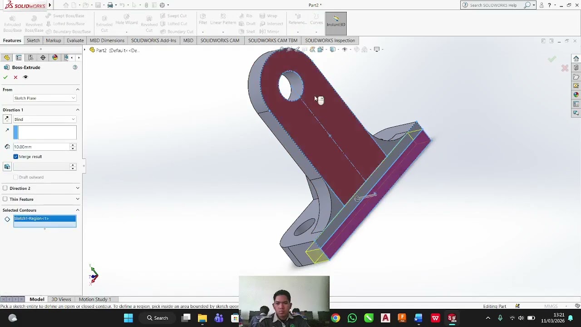The height and width of the screenshot is (327, 581).
Task: Click the Search SOLIDWORKS Help field
Action: point(493,5)
